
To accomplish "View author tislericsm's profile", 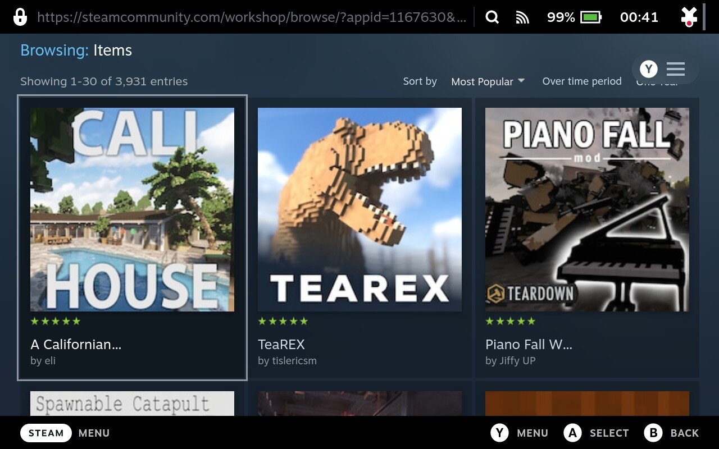I will (x=287, y=361).
